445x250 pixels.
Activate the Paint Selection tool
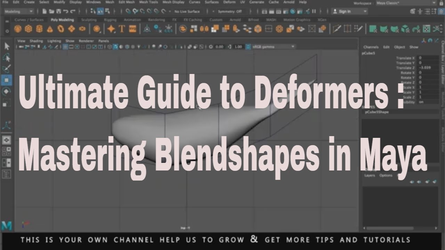[7, 68]
